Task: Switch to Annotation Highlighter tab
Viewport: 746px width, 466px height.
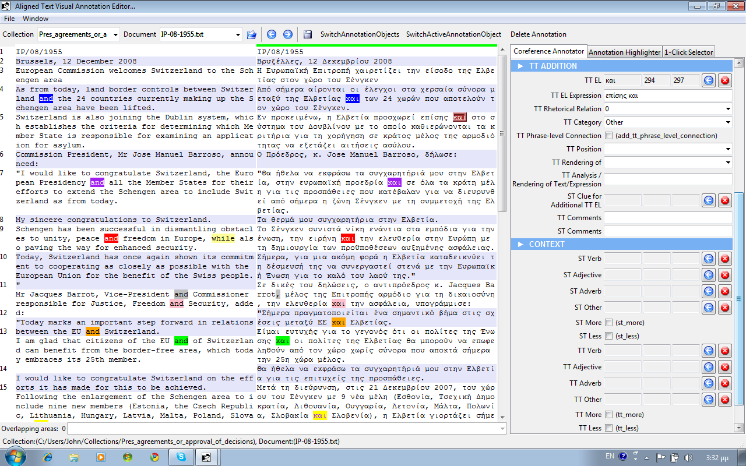Action: coord(625,52)
